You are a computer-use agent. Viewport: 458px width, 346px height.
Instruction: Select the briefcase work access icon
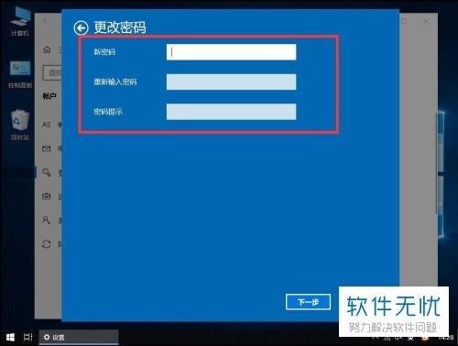pos(47,196)
